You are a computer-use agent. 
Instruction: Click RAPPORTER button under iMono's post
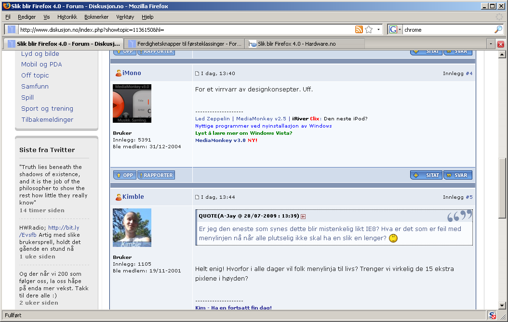tap(156, 175)
